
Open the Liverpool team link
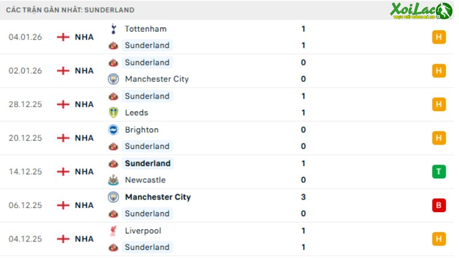(x=143, y=230)
